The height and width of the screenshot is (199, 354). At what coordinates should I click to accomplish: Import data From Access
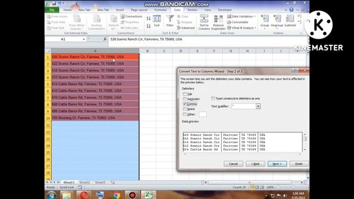[x=58, y=17]
